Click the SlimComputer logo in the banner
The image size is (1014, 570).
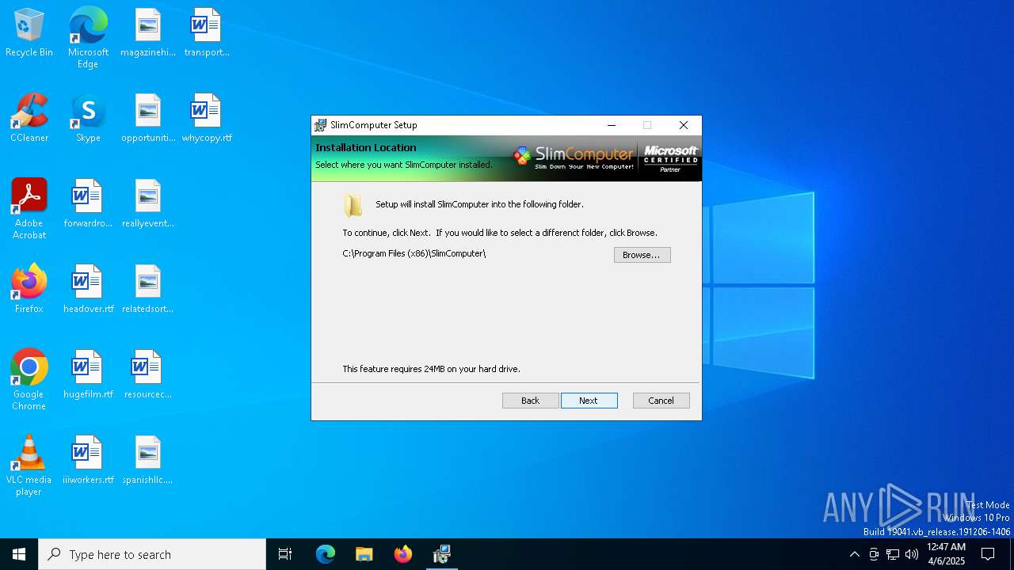click(574, 156)
